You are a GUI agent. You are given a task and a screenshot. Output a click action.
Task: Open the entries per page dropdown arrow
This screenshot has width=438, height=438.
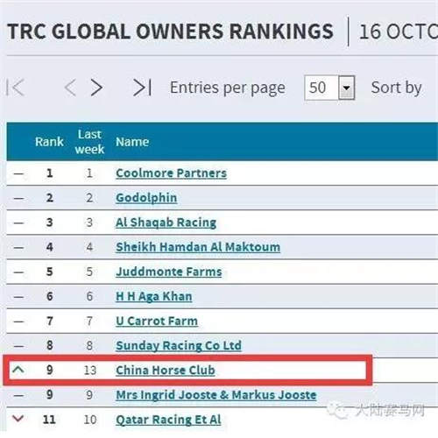click(x=347, y=88)
